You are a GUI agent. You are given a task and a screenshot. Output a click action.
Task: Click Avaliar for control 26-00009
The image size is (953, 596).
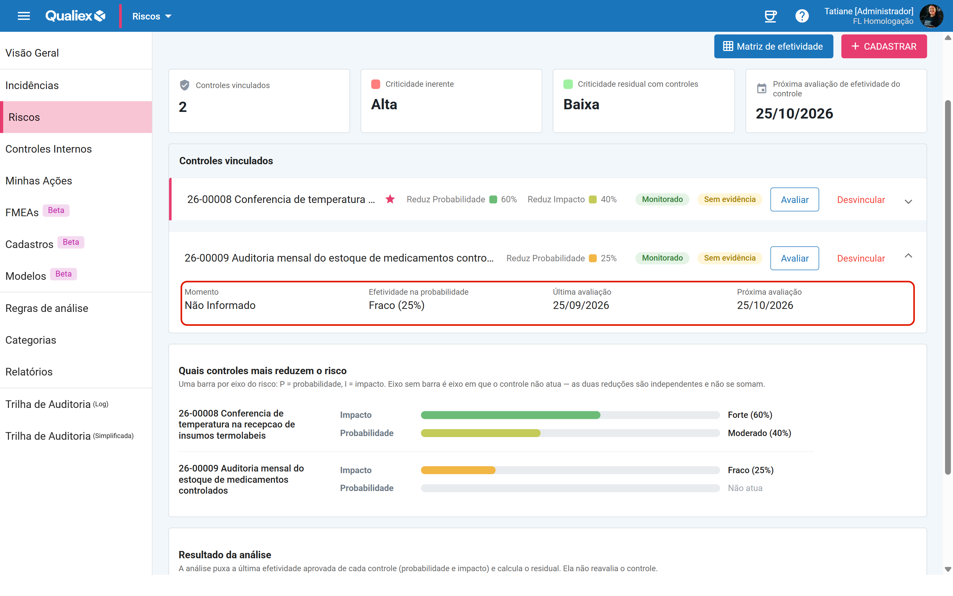(x=794, y=258)
